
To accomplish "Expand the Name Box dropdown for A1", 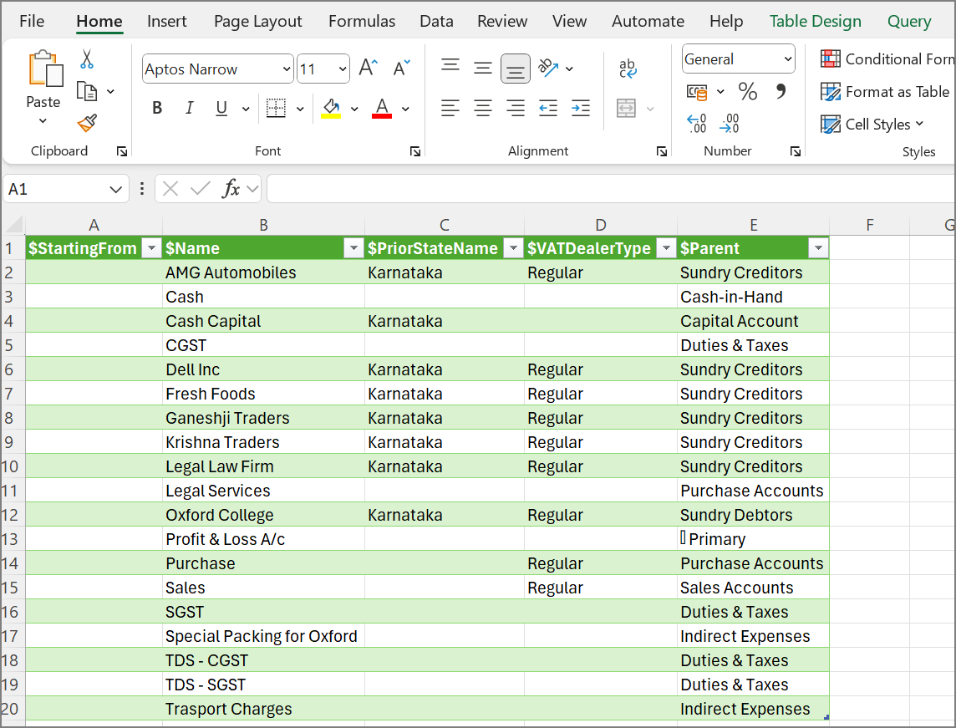I will click(x=116, y=190).
